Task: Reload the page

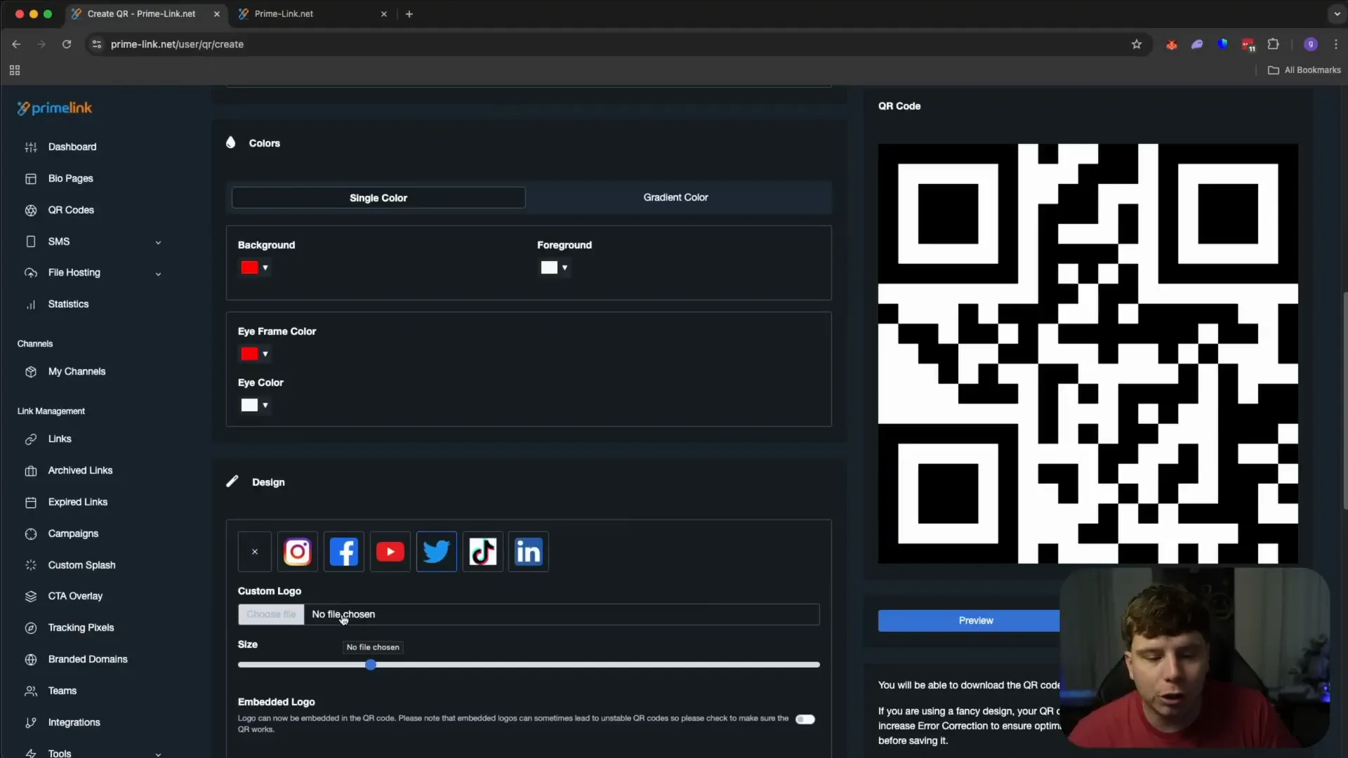Action: [x=67, y=44]
